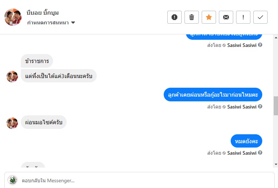Click help icon under ลูกค้าเคยผ่อน message
Viewport: 278px width, 188px height.
click(x=260, y=106)
